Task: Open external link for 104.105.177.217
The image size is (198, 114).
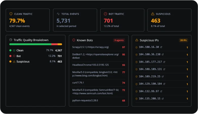Action: click(x=164, y=62)
